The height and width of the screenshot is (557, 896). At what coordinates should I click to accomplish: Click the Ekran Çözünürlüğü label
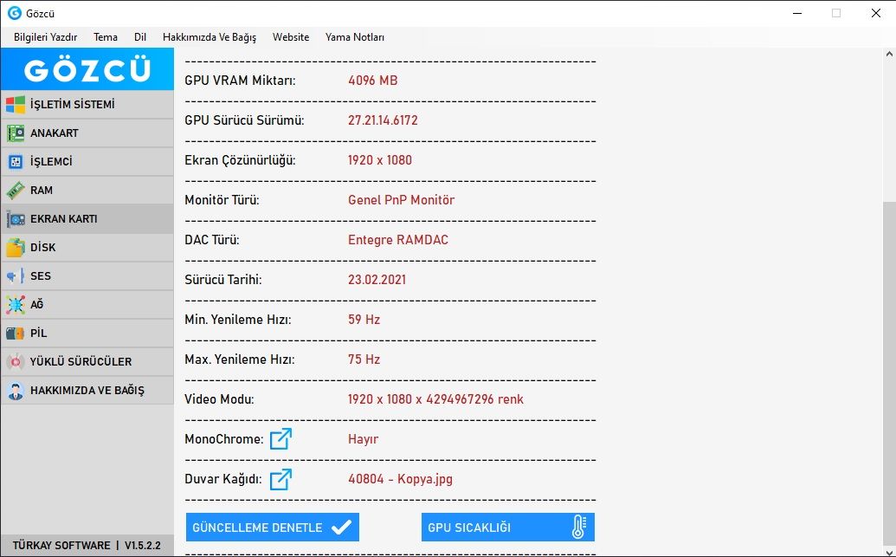240,161
